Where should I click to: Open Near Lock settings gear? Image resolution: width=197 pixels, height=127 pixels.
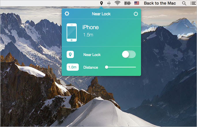point(67,14)
